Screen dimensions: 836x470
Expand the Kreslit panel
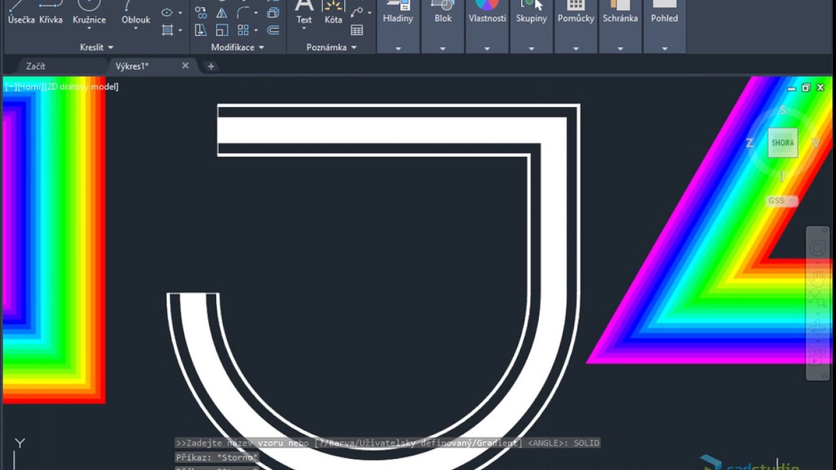point(97,48)
